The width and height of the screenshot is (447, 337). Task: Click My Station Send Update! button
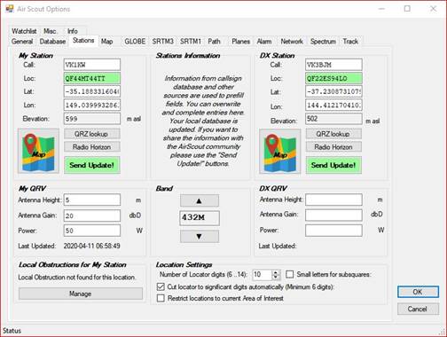tap(92, 165)
